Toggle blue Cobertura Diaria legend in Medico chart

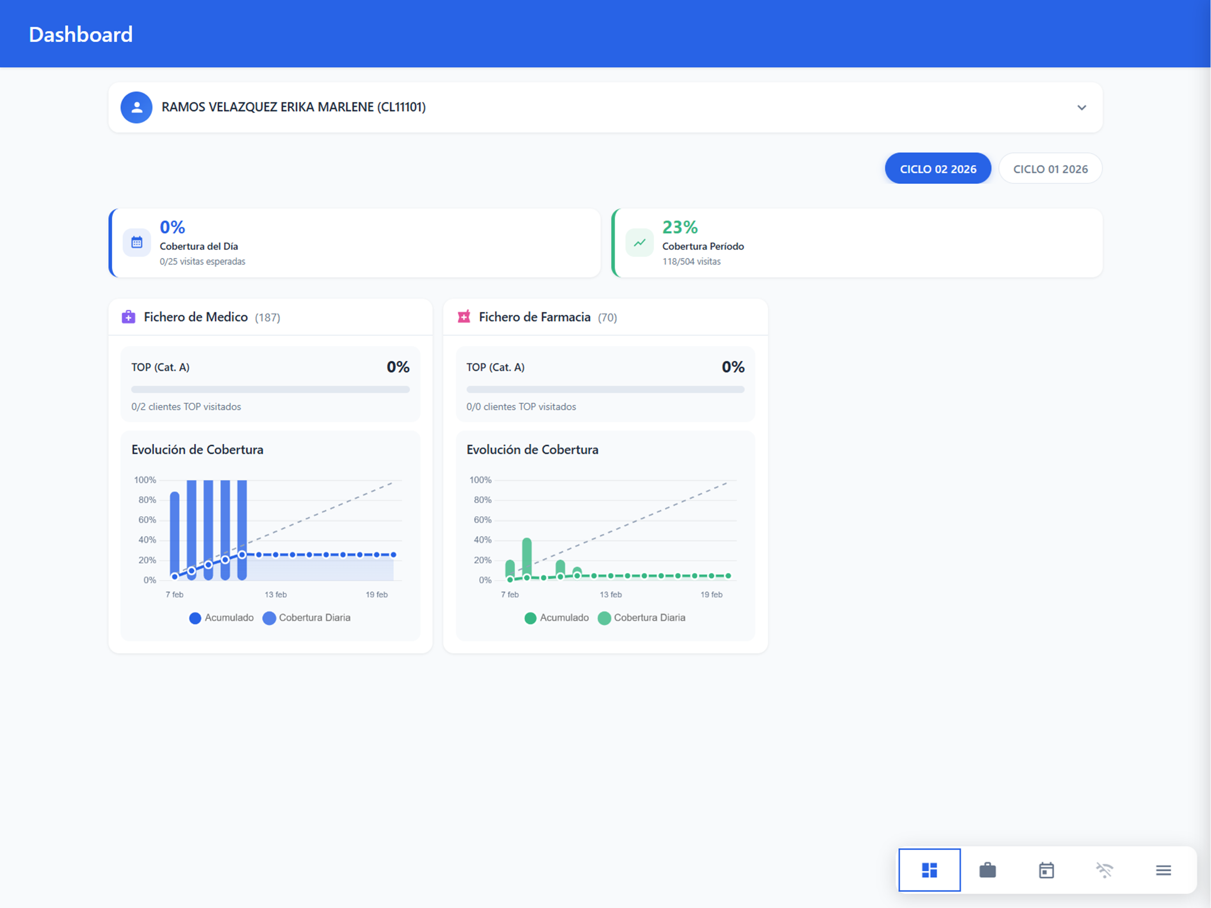[307, 618]
